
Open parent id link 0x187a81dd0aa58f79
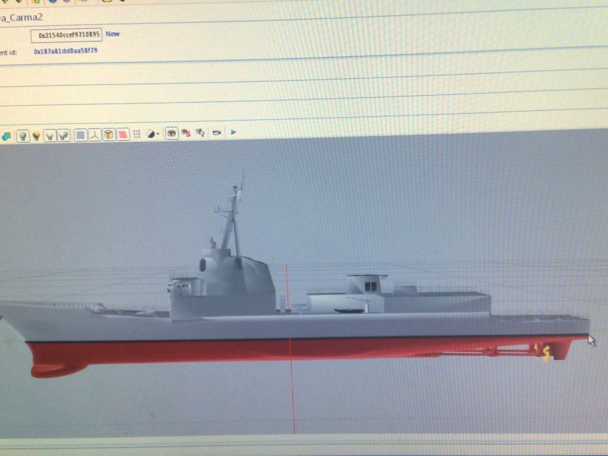pos(65,51)
